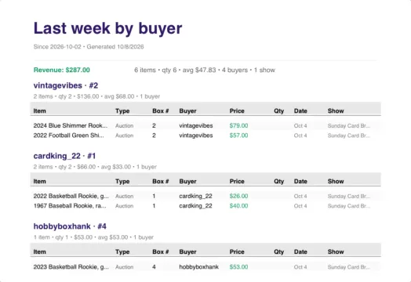Click 'Oct 4' date in the $79.00 row
The width and height of the screenshot is (411, 282).
(300, 125)
